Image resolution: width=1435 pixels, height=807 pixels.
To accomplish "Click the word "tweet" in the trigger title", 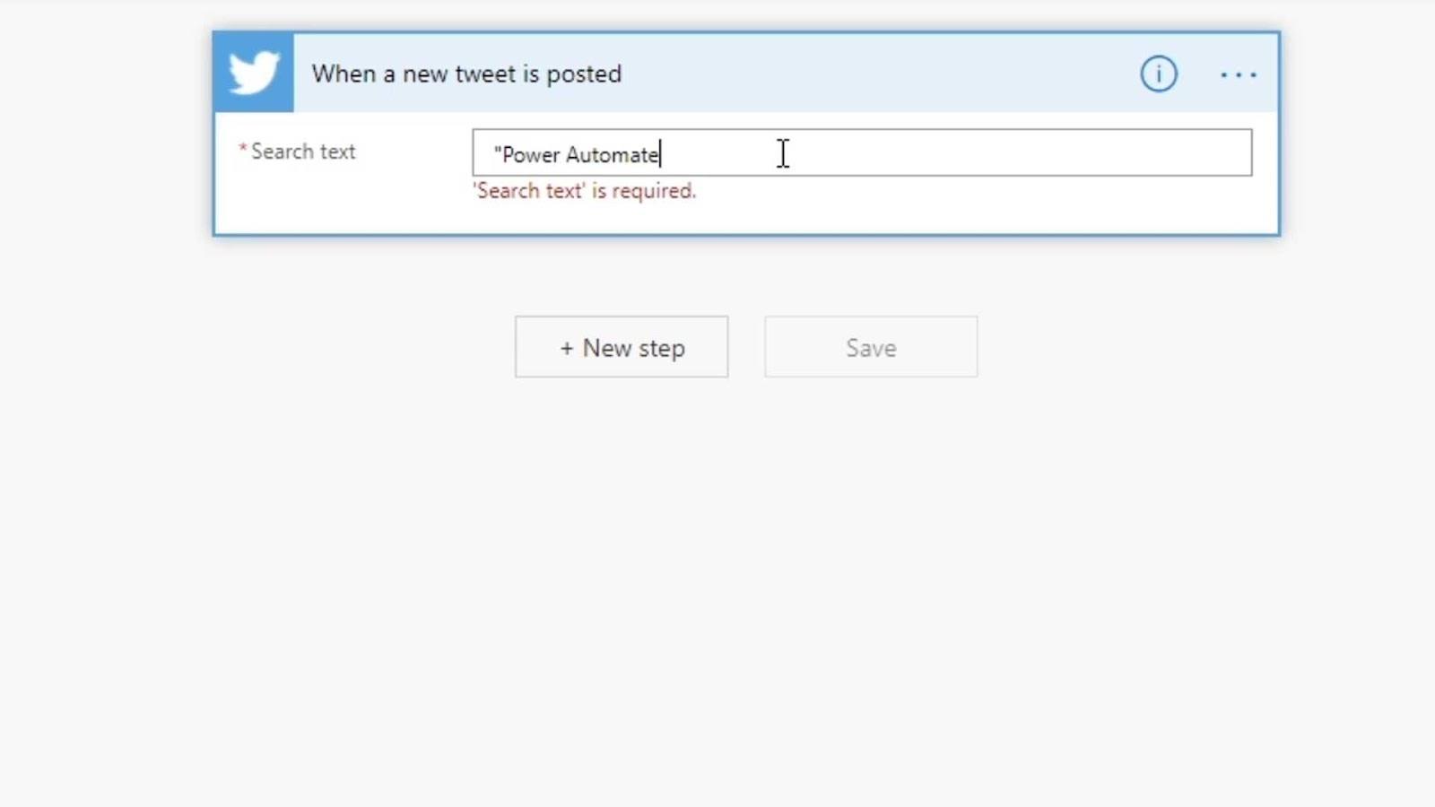I will coord(485,74).
